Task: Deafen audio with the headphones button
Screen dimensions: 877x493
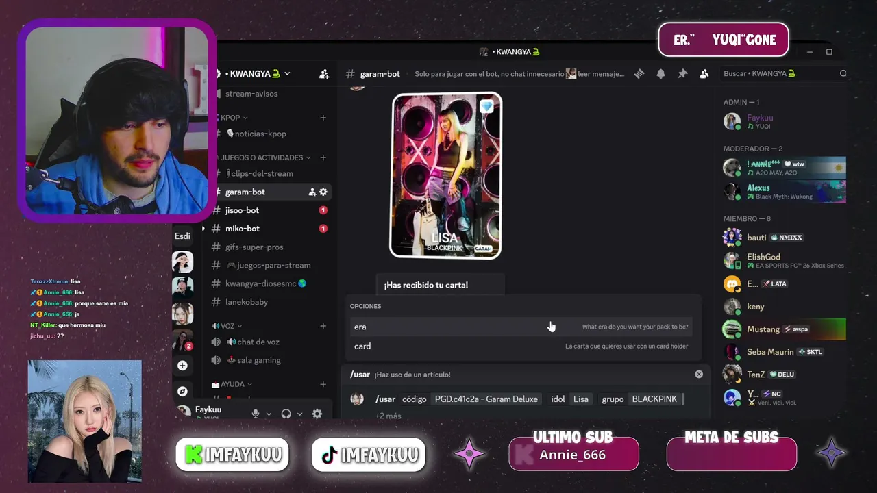Action: 286,414
